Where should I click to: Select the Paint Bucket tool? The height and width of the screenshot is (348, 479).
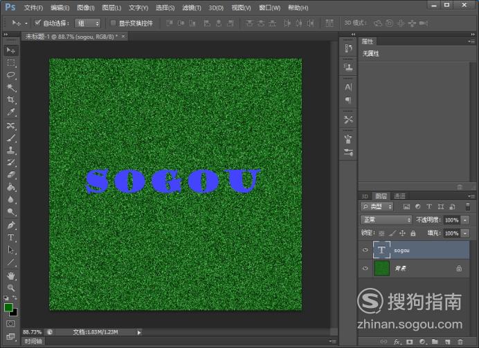(11, 187)
